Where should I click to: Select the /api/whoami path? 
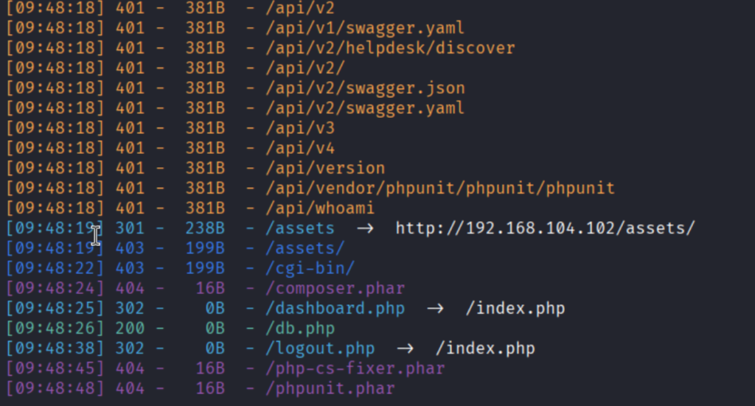(x=320, y=209)
